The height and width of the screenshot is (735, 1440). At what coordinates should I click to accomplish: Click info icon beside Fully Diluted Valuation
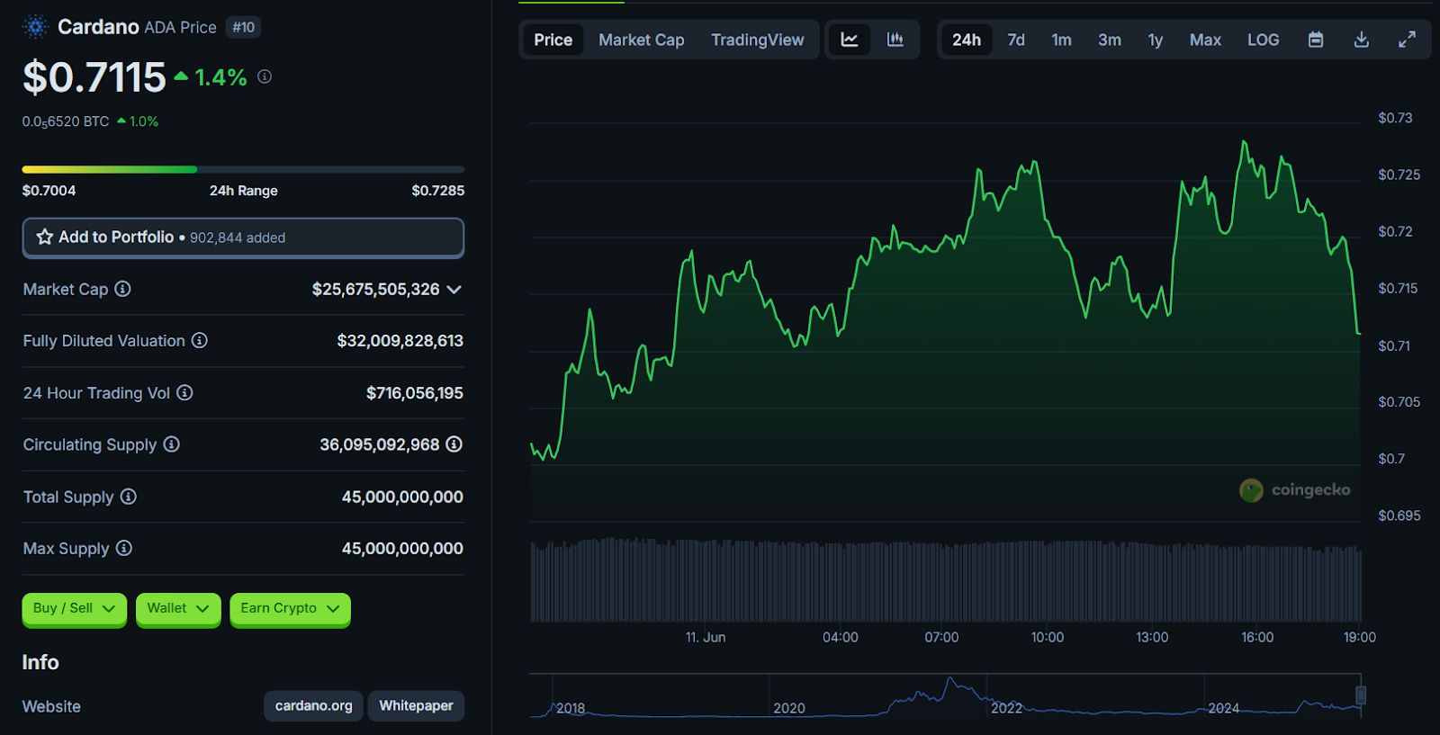pos(200,340)
